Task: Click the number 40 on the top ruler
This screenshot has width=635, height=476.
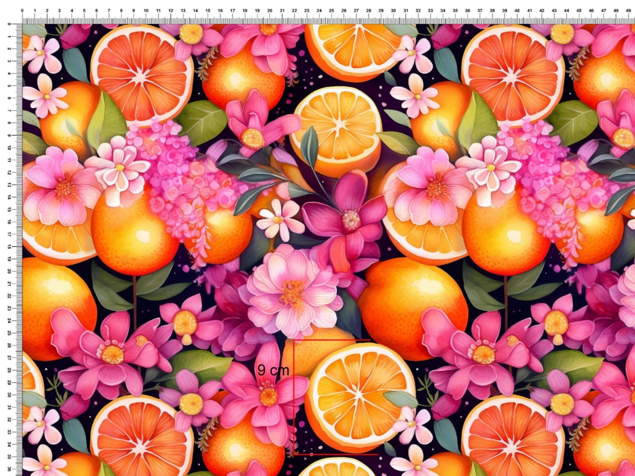Action: (517, 10)
